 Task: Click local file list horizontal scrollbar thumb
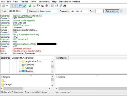pyautogui.click(x=13, y=88)
